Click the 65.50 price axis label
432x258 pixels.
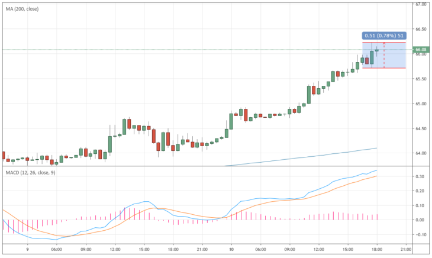(x=421, y=79)
